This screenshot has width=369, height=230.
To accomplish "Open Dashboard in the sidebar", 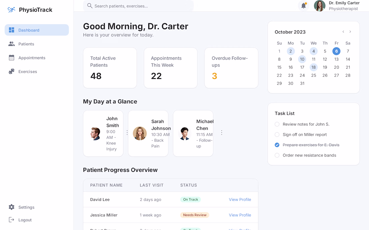I will [x=37, y=30].
